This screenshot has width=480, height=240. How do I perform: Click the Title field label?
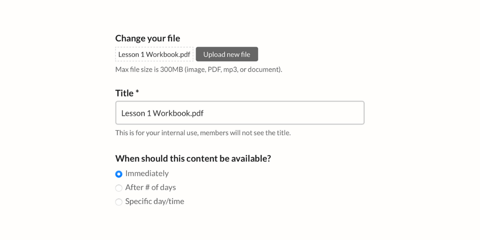point(124,93)
